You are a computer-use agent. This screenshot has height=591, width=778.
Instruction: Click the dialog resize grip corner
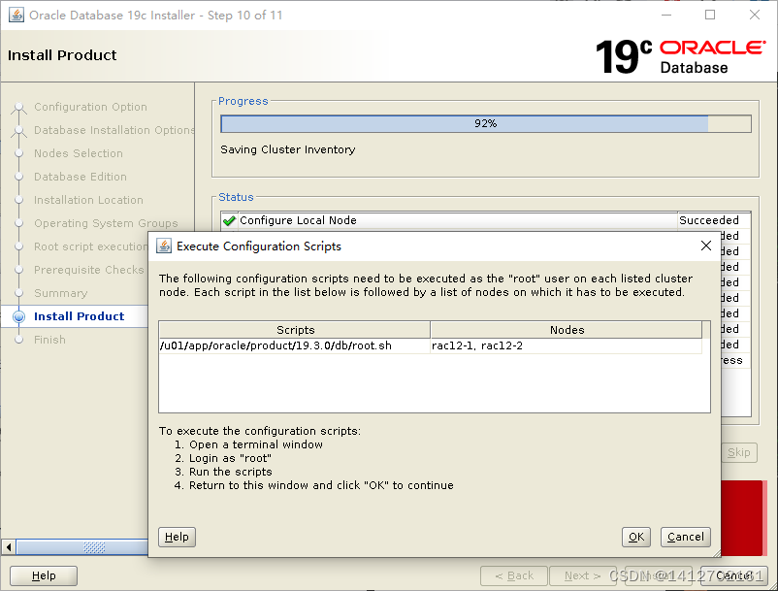(716, 553)
